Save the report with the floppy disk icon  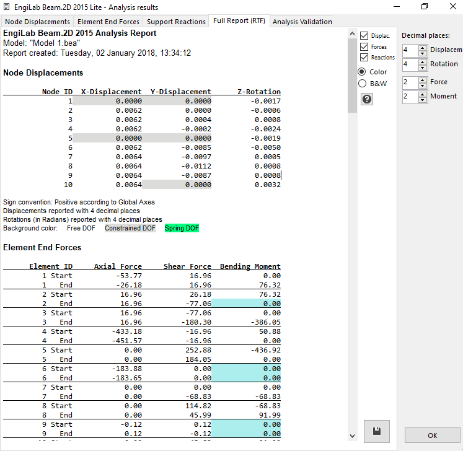(376, 431)
